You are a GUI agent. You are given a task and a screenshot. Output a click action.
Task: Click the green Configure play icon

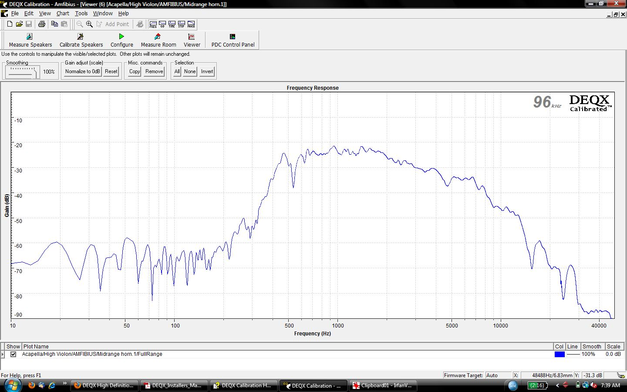coord(121,37)
